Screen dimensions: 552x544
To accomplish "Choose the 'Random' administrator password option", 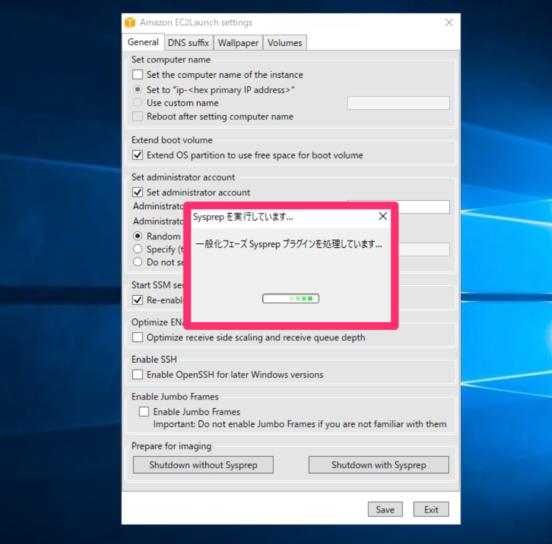I will tap(137, 236).
